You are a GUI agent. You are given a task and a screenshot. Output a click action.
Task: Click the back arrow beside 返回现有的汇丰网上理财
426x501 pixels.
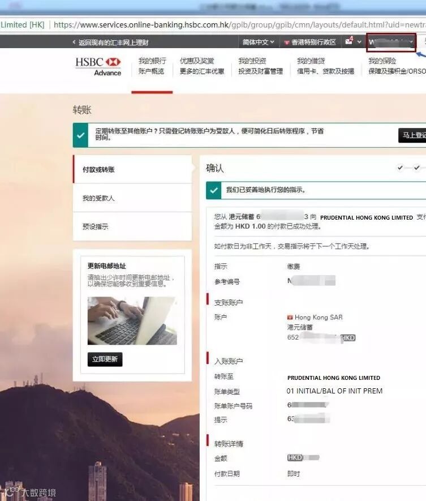(74, 42)
